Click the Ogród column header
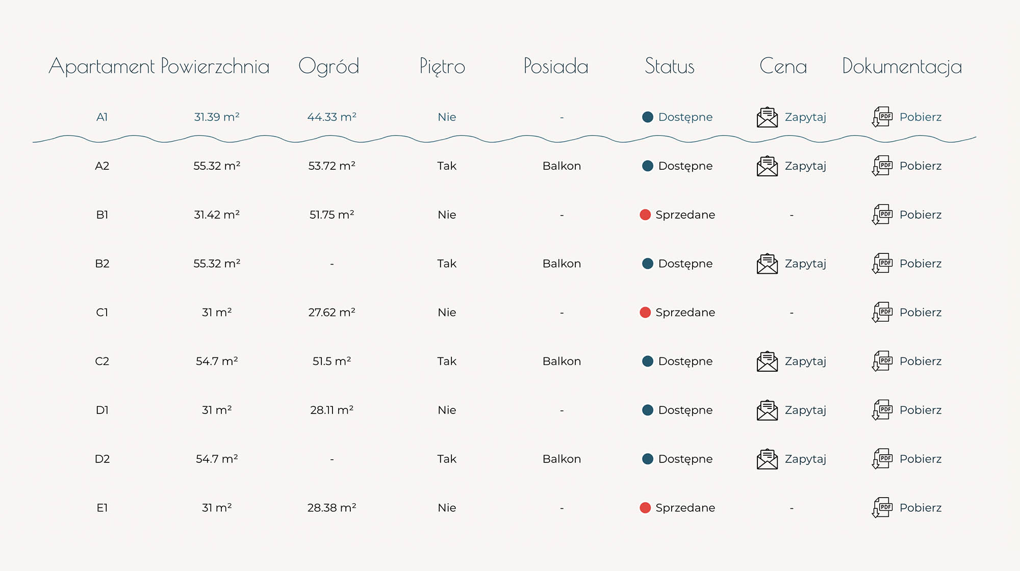The width and height of the screenshot is (1020, 571). [329, 66]
